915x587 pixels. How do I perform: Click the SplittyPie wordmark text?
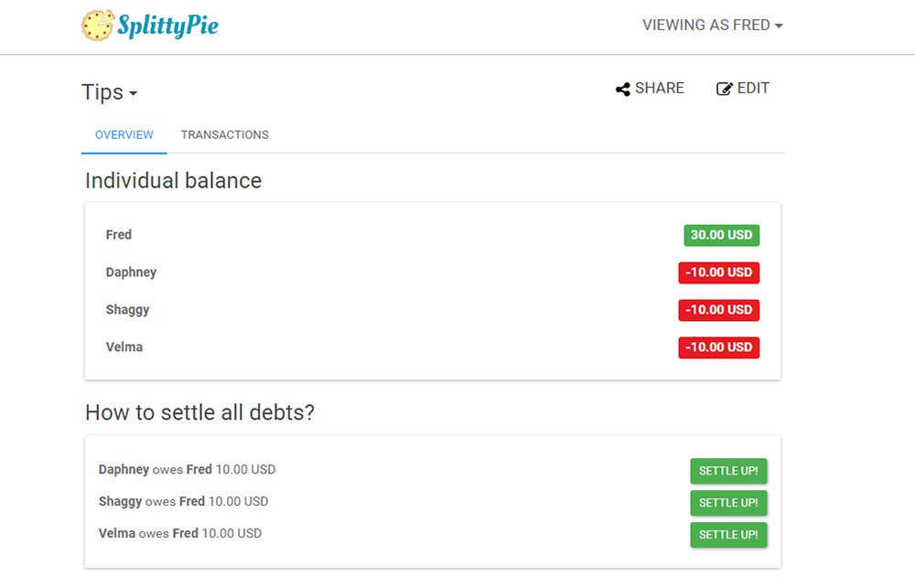168,26
